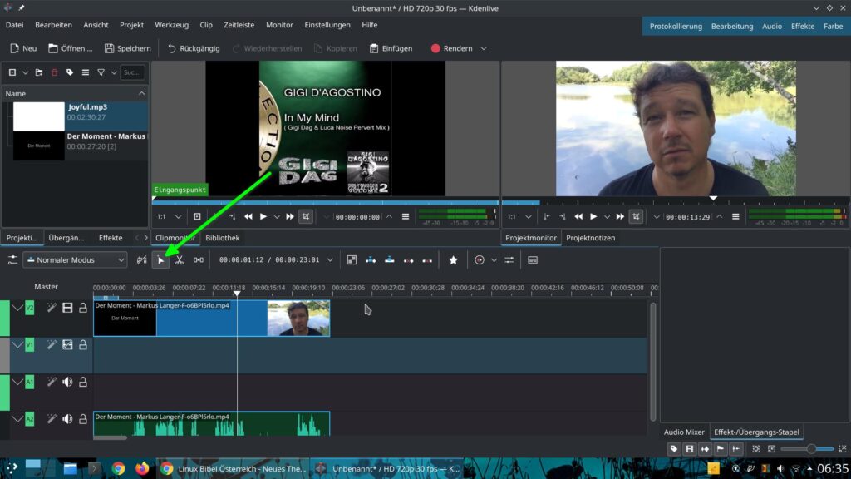Collapse the A1 track with its chevron

17,383
